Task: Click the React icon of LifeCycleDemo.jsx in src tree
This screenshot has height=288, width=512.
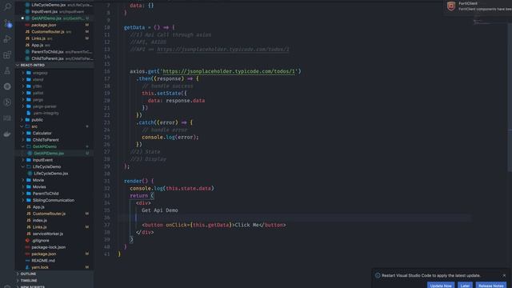Action: pos(30,174)
